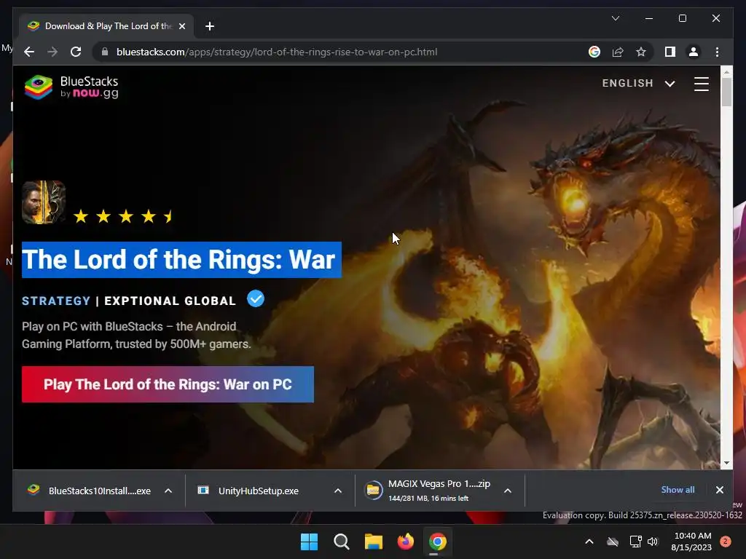Click the BlueStacks by now.gg logo
This screenshot has width=746, height=559.
(71, 87)
